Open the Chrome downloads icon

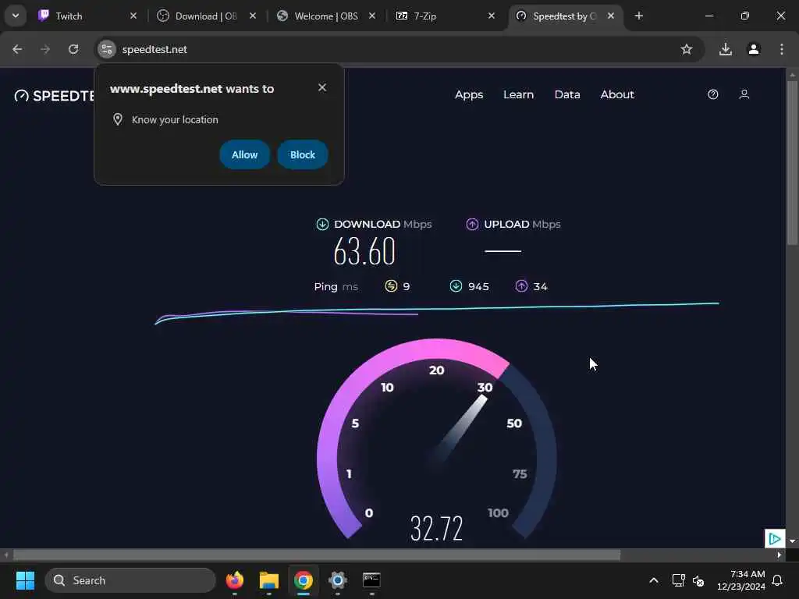pos(725,49)
